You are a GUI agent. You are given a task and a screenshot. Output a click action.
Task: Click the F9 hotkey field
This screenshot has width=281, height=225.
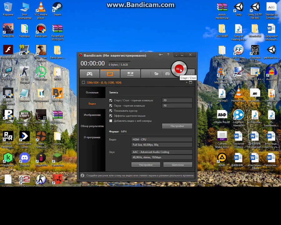[177, 100]
